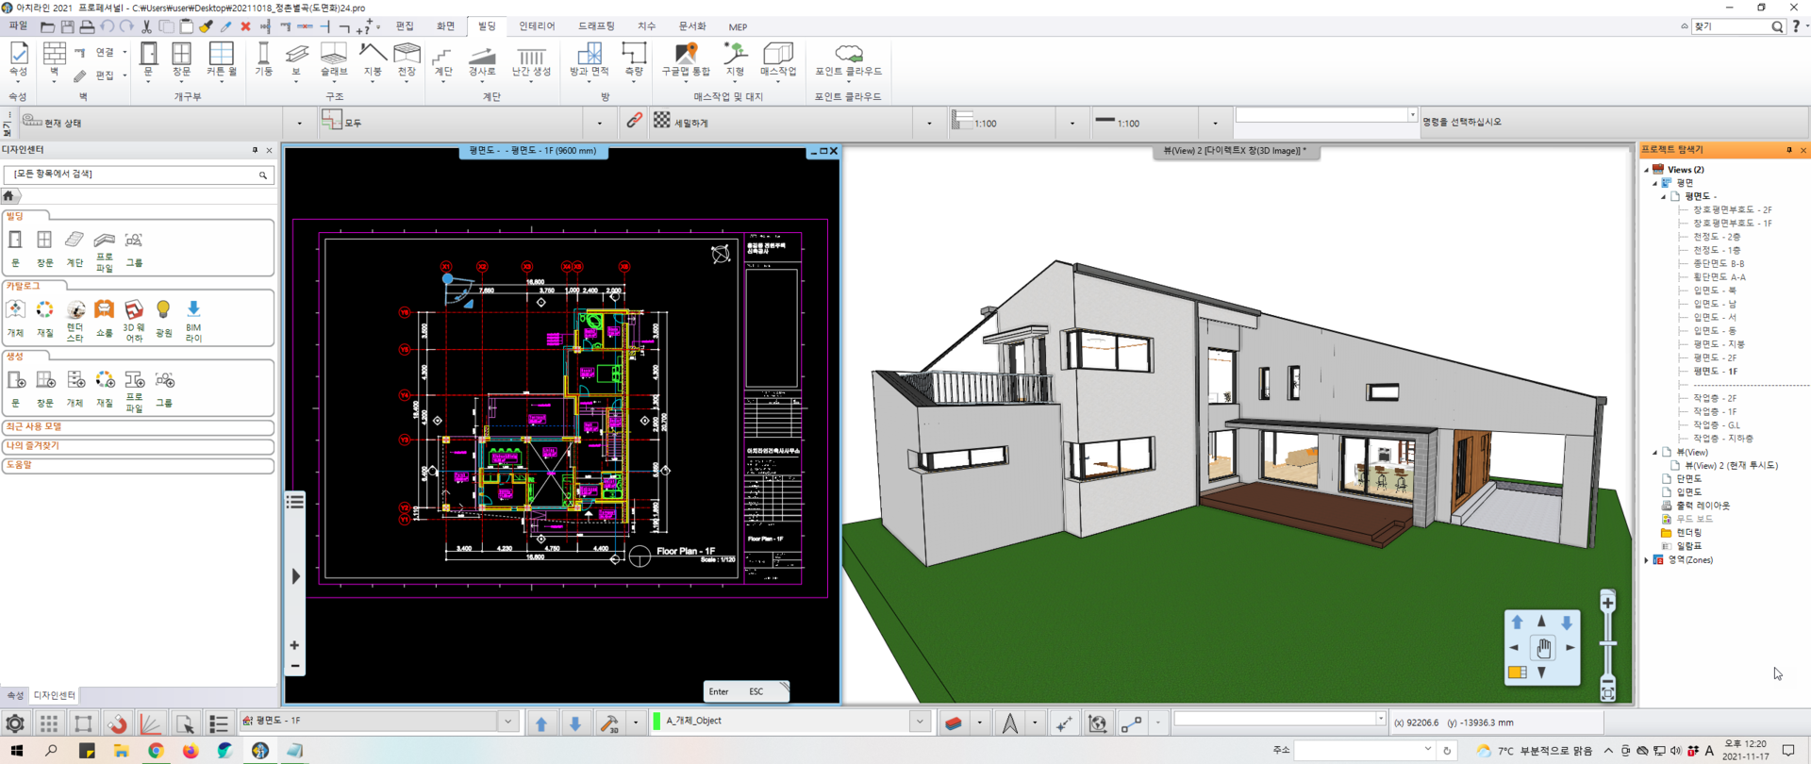
Task: Open 3D 웨어하 catalog icon
Action: click(x=134, y=321)
